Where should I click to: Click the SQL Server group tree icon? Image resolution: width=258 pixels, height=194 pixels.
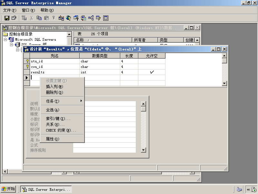pos(17,45)
